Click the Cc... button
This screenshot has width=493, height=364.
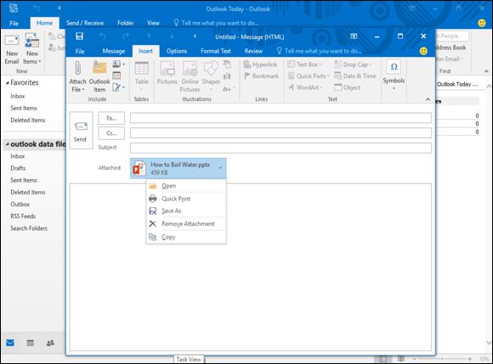pyautogui.click(x=111, y=133)
